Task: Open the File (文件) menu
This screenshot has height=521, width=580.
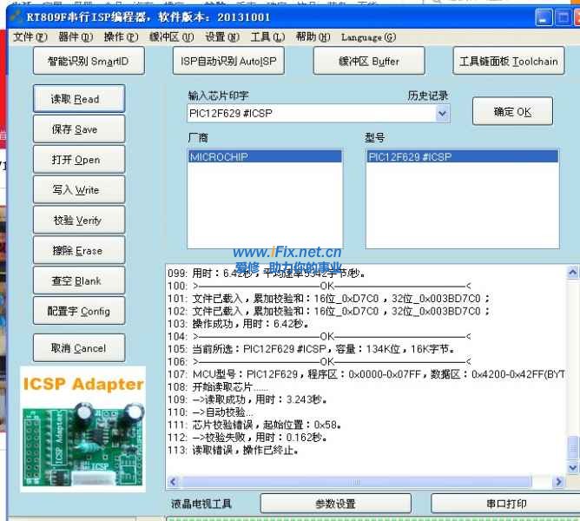Action: 29,37
